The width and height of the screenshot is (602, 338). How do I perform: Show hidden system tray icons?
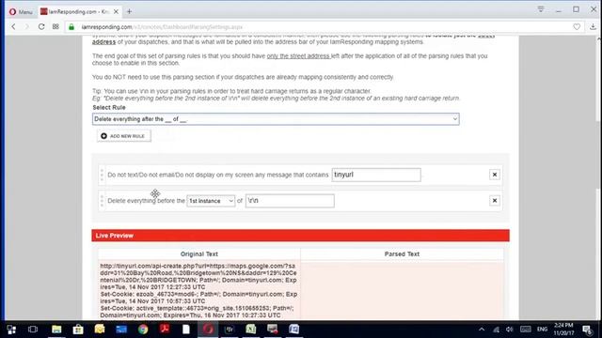(x=482, y=330)
